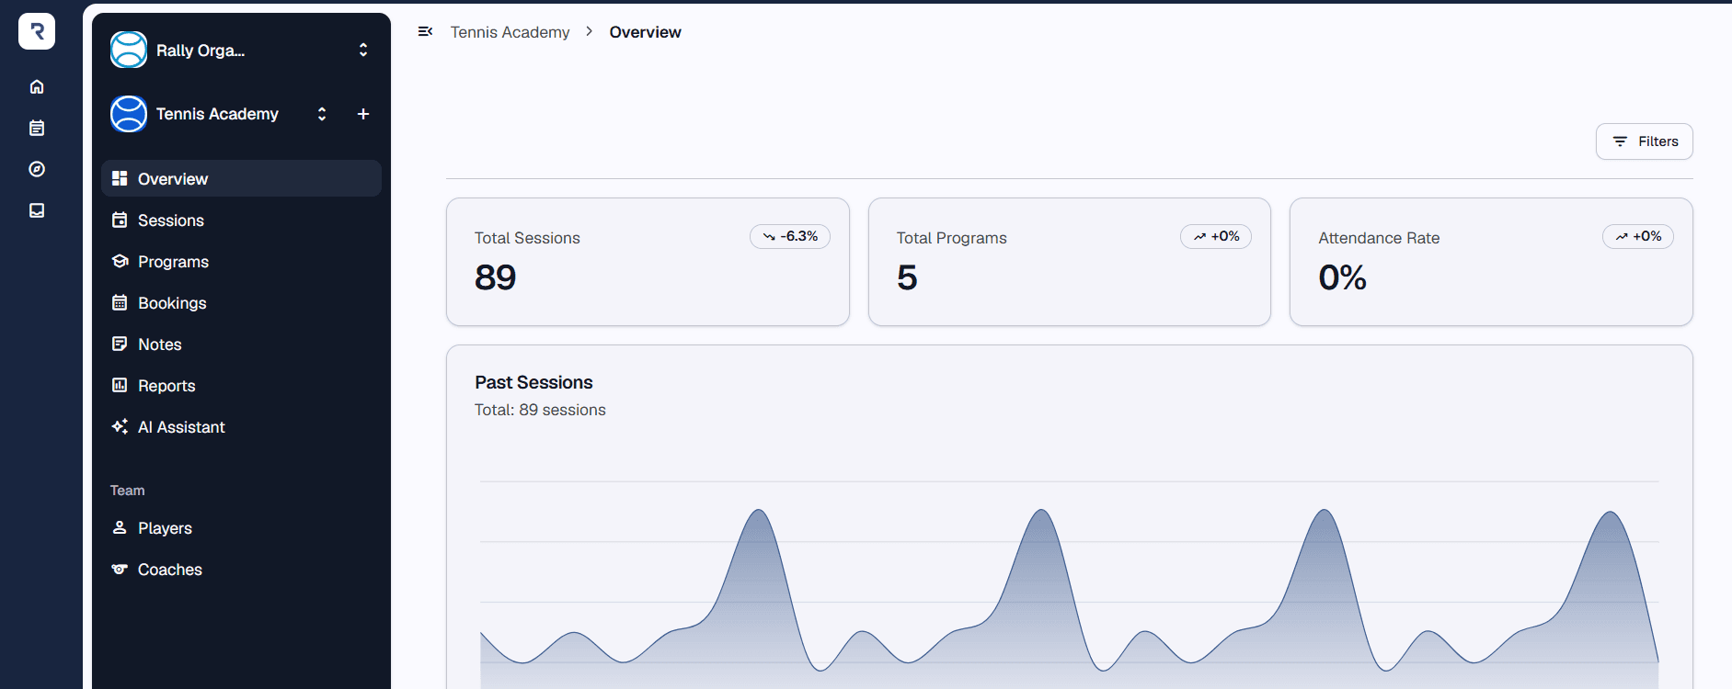
Task: Click the Total Programs +0% badge
Action: pos(1216,236)
